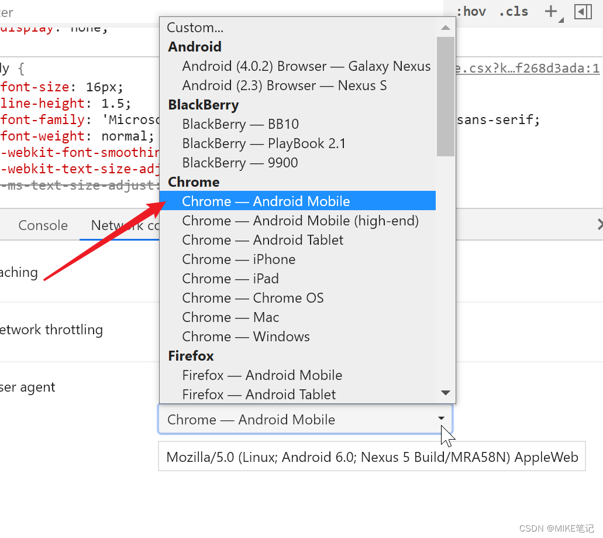Toggle the computed styles sidebar icon
This screenshot has width=603, height=538.
[583, 12]
